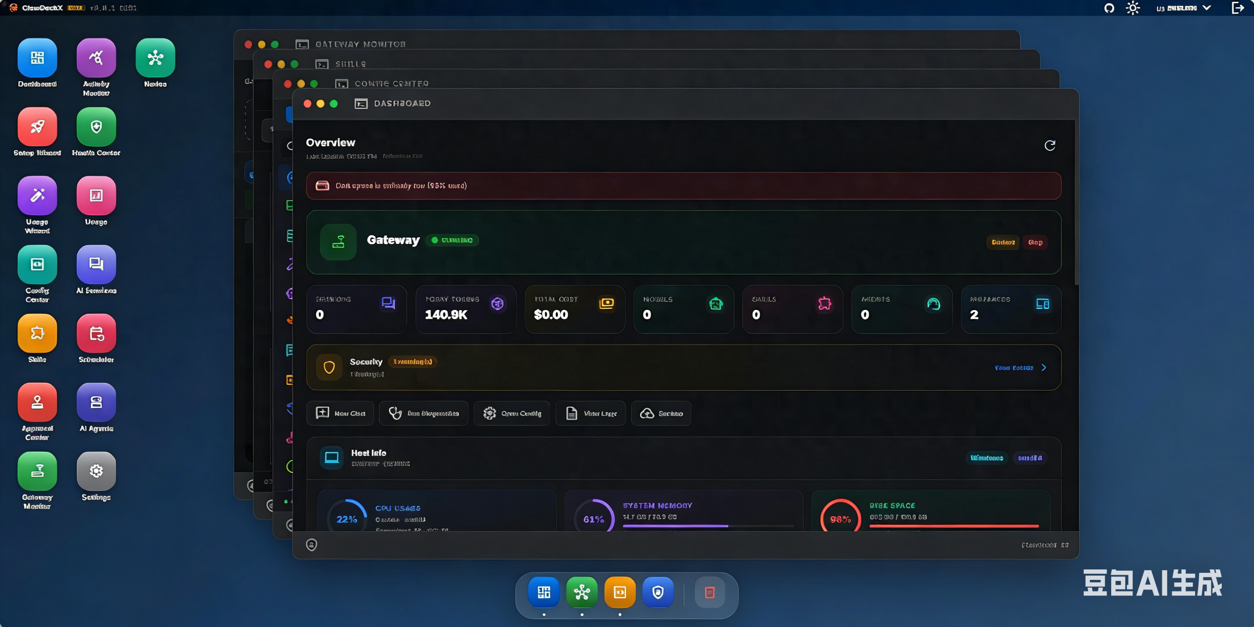Open the Dashboard desktop icon
Screen dimensions: 1254x627
pyautogui.click(x=37, y=58)
